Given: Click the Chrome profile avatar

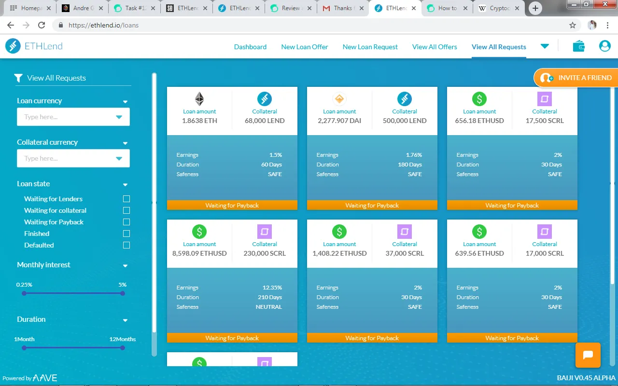Looking at the screenshot, I should coord(592,25).
